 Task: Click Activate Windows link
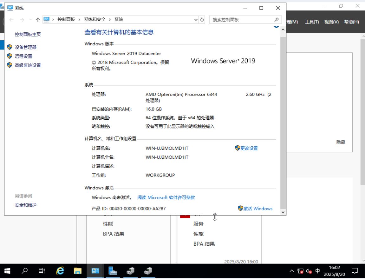[257, 209]
